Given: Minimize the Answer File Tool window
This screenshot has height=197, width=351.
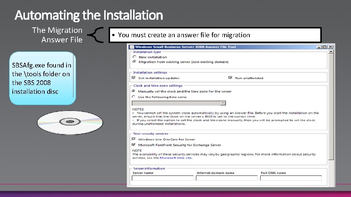Looking at the screenshot, I should (319, 47).
